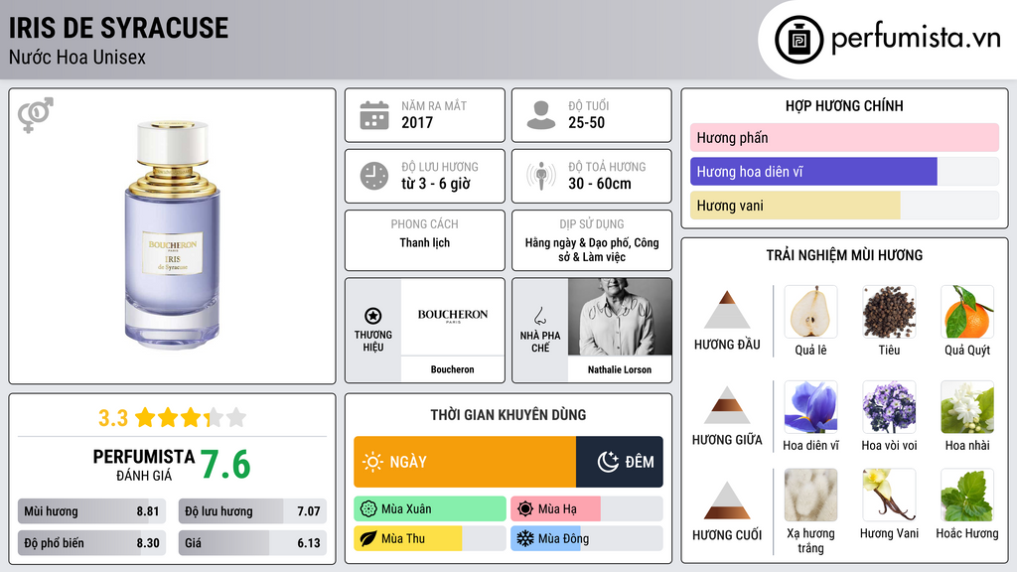Screen dimensions: 1017x572
Task: Click the sun icon next to Mùa Hạ
Action: pyautogui.click(x=525, y=509)
